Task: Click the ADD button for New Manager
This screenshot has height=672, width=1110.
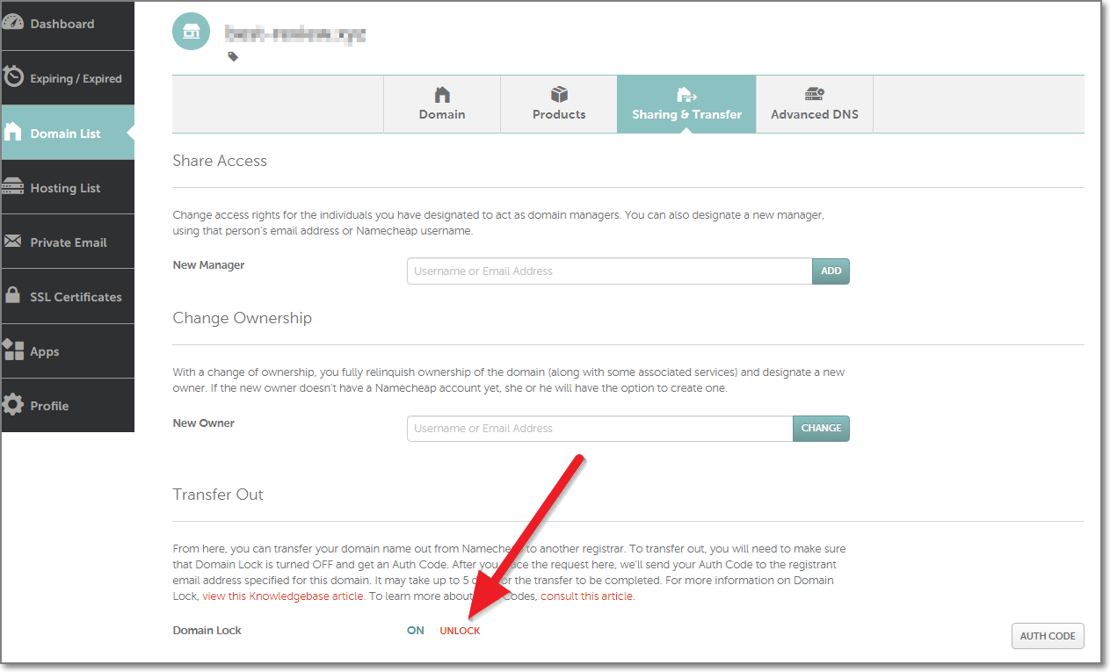Action: point(831,271)
